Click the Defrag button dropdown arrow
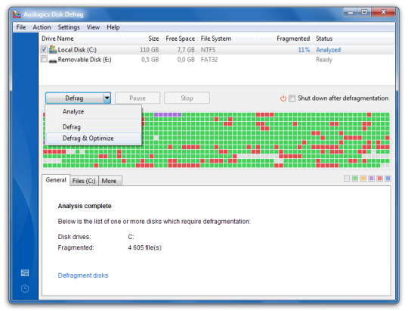 pos(107,98)
